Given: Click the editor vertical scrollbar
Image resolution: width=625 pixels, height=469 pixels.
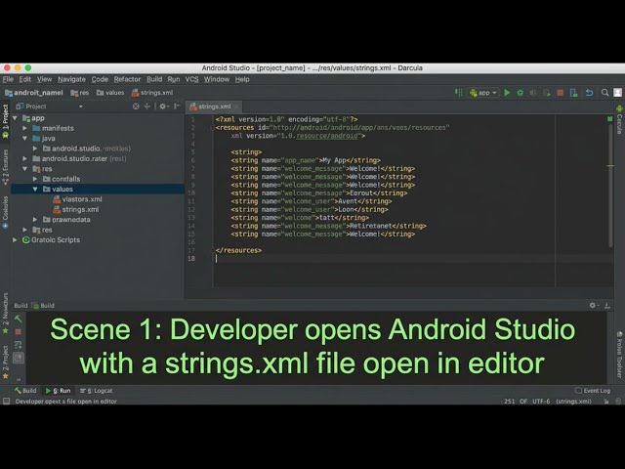Looking at the screenshot, I should click(x=610, y=184).
